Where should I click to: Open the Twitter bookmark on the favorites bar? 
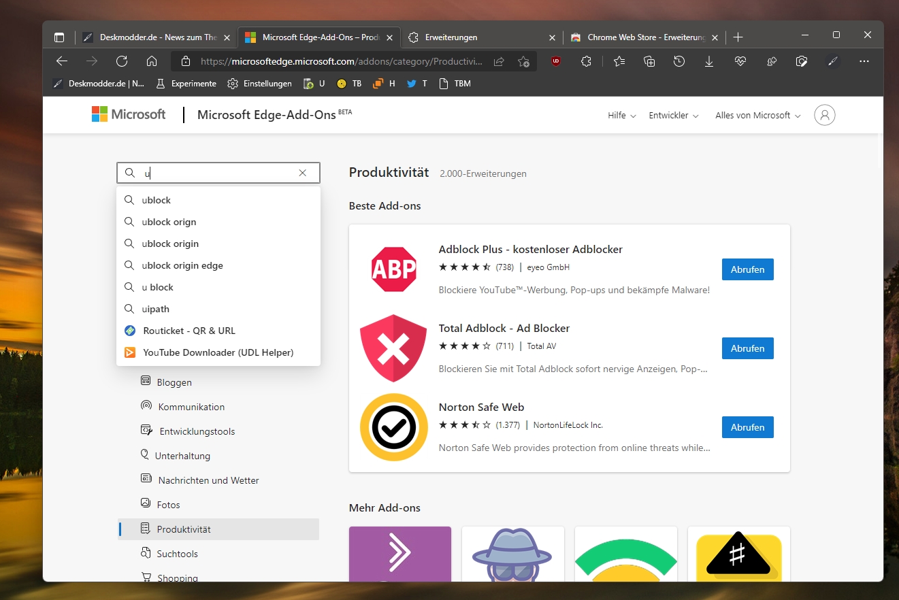(416, 83)
